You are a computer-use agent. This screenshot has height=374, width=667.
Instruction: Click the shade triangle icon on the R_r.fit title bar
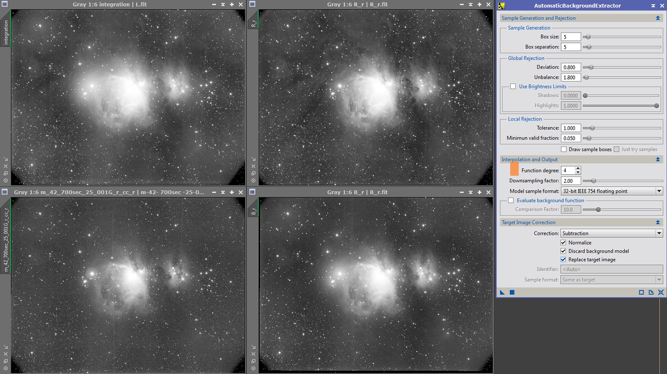(x=471, y=4)
